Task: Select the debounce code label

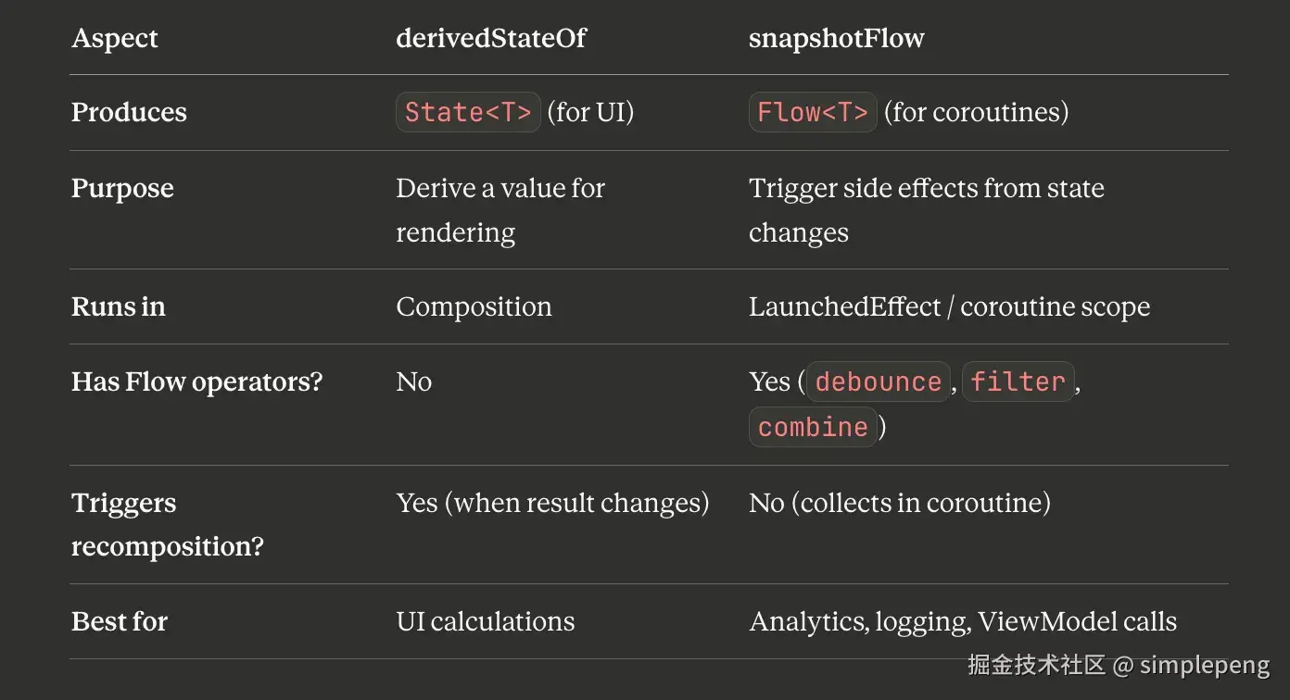Action: tap(879, 381)
